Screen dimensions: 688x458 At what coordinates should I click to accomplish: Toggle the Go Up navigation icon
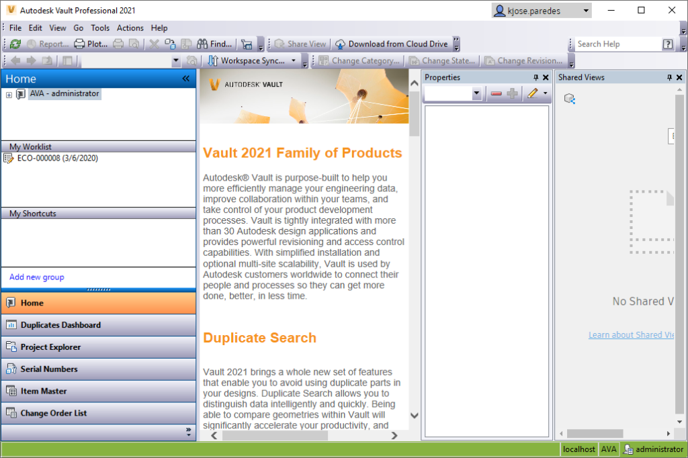click(x=46, y=61)
